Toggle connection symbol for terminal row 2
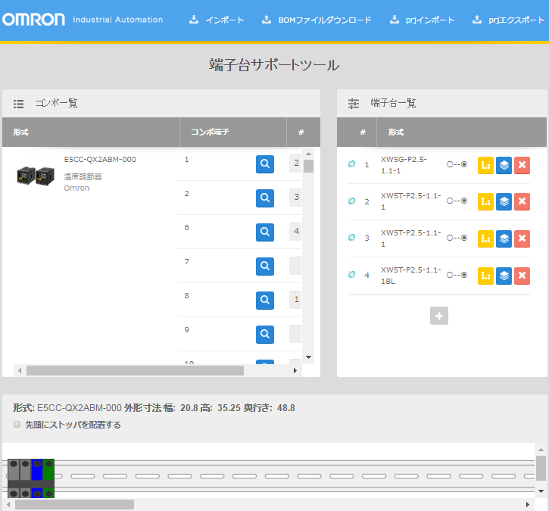 457,201
